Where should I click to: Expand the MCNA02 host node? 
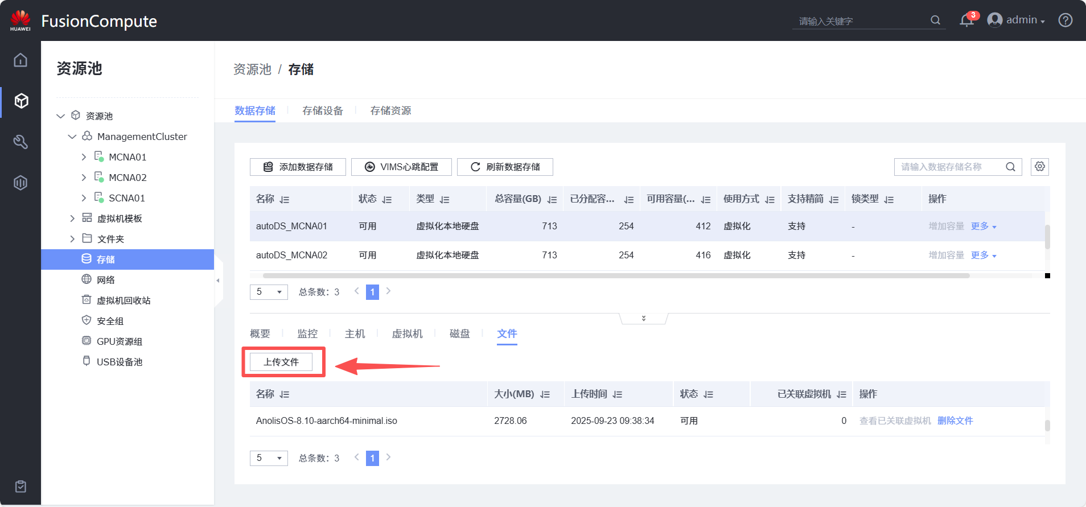click(84, 178)
